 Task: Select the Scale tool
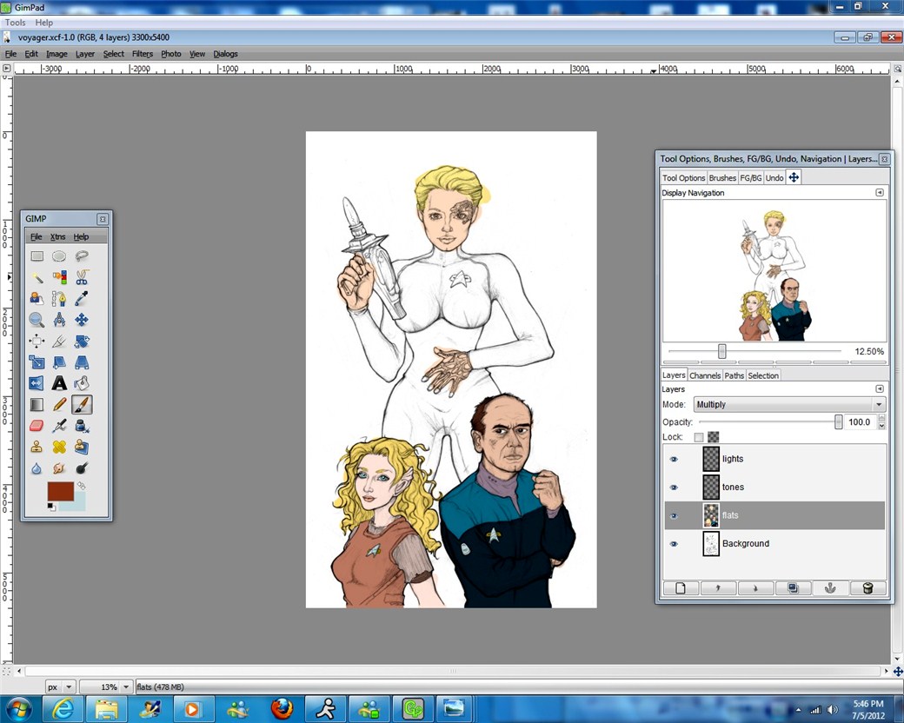point(37,362)
